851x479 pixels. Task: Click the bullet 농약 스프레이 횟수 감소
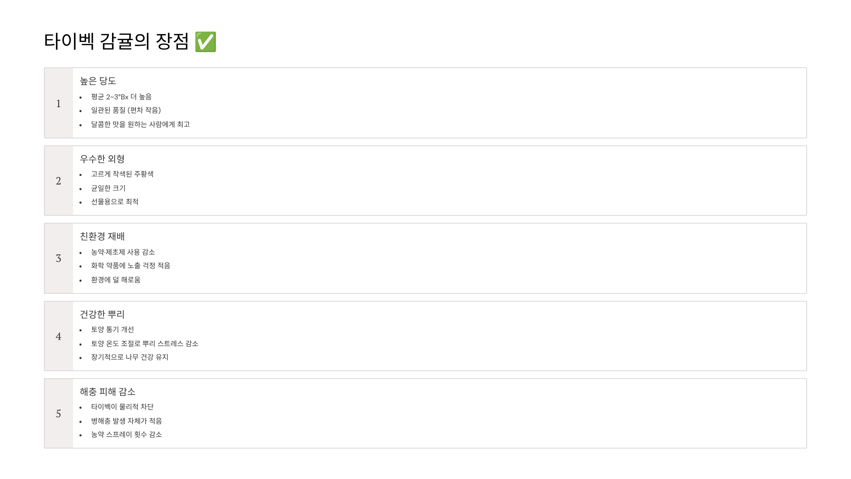tap(127, 435)
